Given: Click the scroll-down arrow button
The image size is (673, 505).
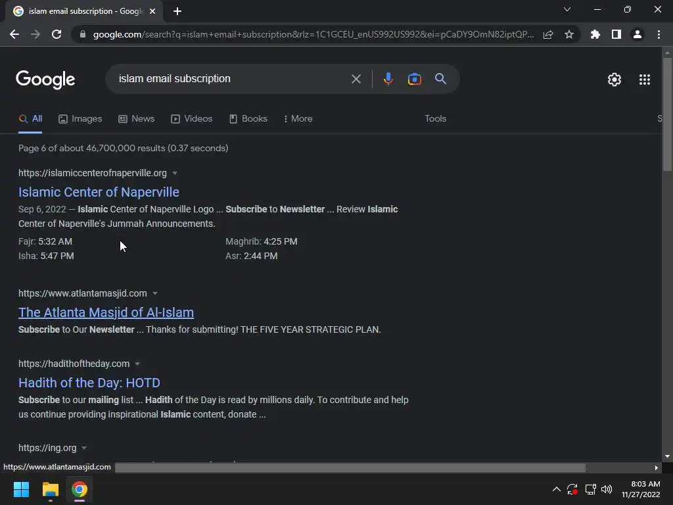Looking at the screenshot, I should tap(667, 456).
